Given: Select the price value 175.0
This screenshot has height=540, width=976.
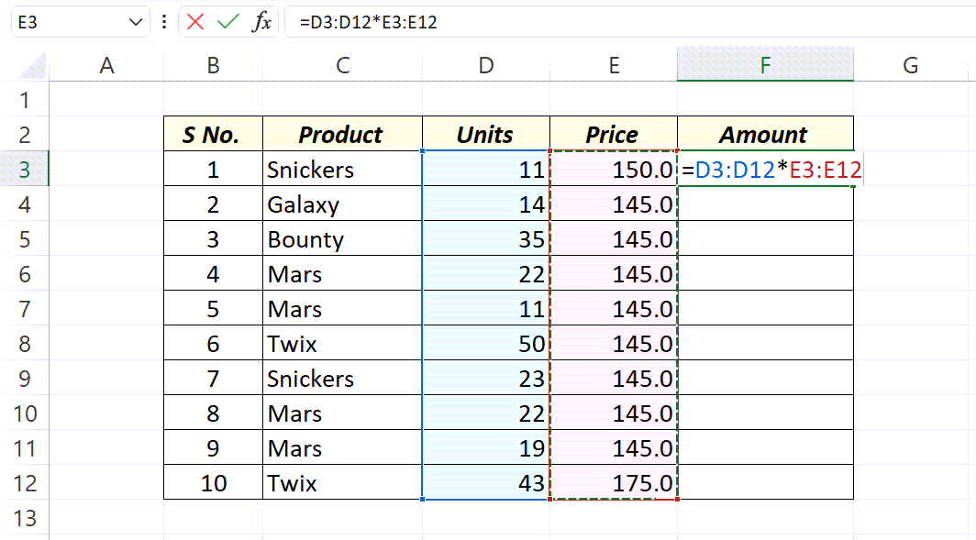Looking at the screenshot, I should pyautogui.click(x=613, y=483).
